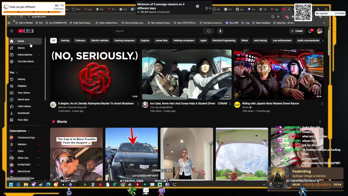Screen dimensions: 348x196
Task: Open History in the sidebar
Action: [25, 79]
